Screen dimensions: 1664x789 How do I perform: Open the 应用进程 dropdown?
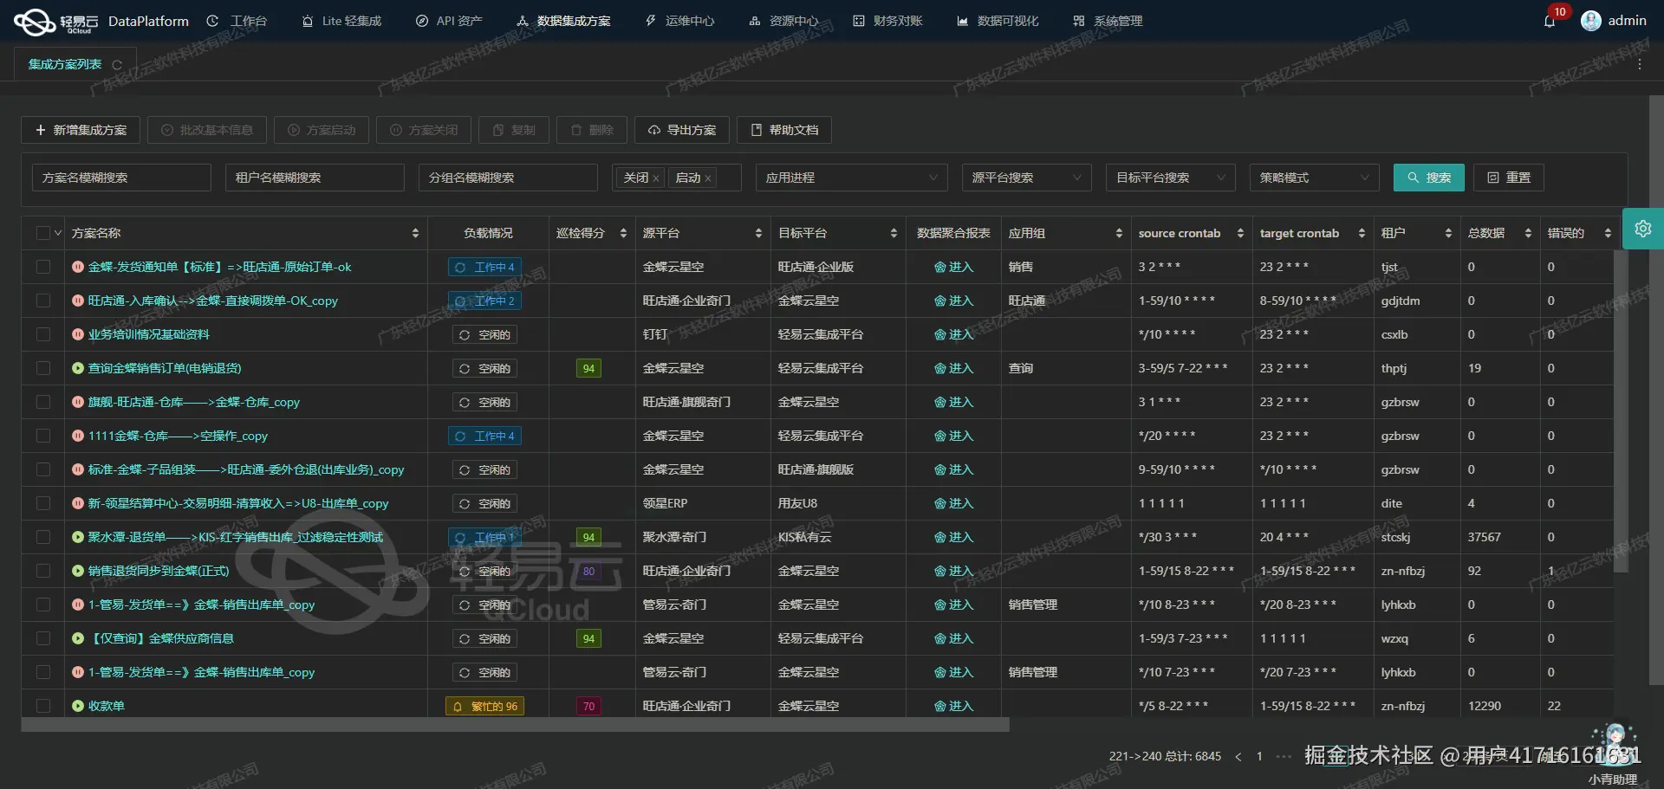(851, 178)
